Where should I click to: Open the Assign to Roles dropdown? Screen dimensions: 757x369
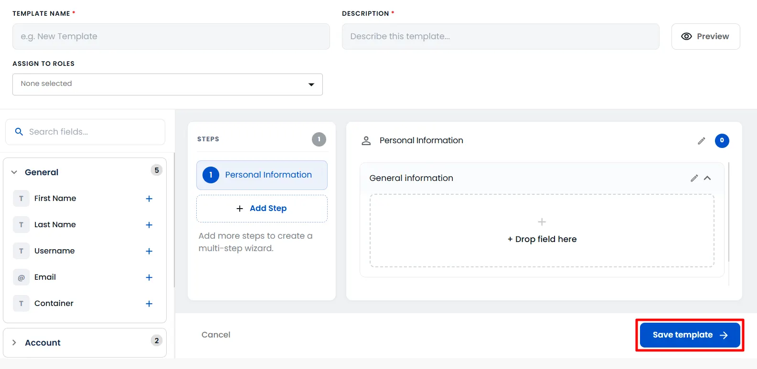pyautogui.click(x=168, y=84)
